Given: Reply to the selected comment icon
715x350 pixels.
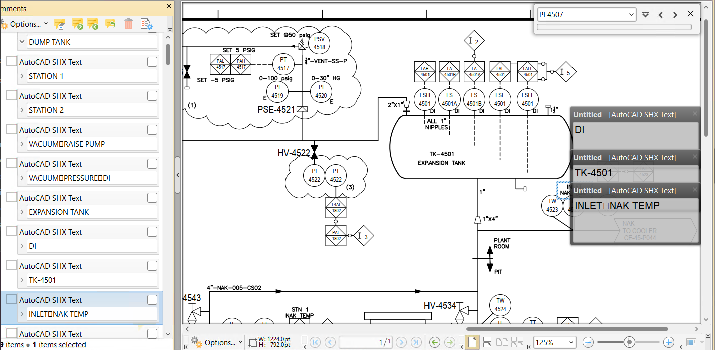Looking at the screenshot, I should (x=110, y=24).
